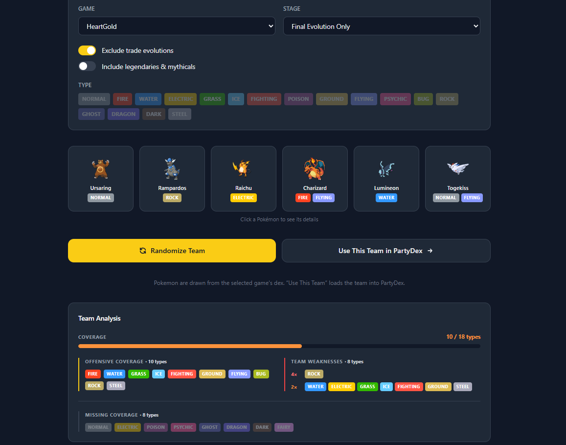
Task: Click Use This Team in PartyDex
Action: tap(386, 251)
